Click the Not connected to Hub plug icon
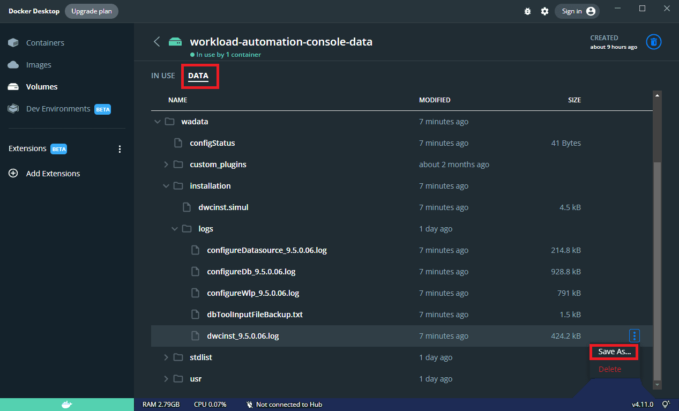The width and height of the screenshot is (679, 411). (x=249, y=405)
